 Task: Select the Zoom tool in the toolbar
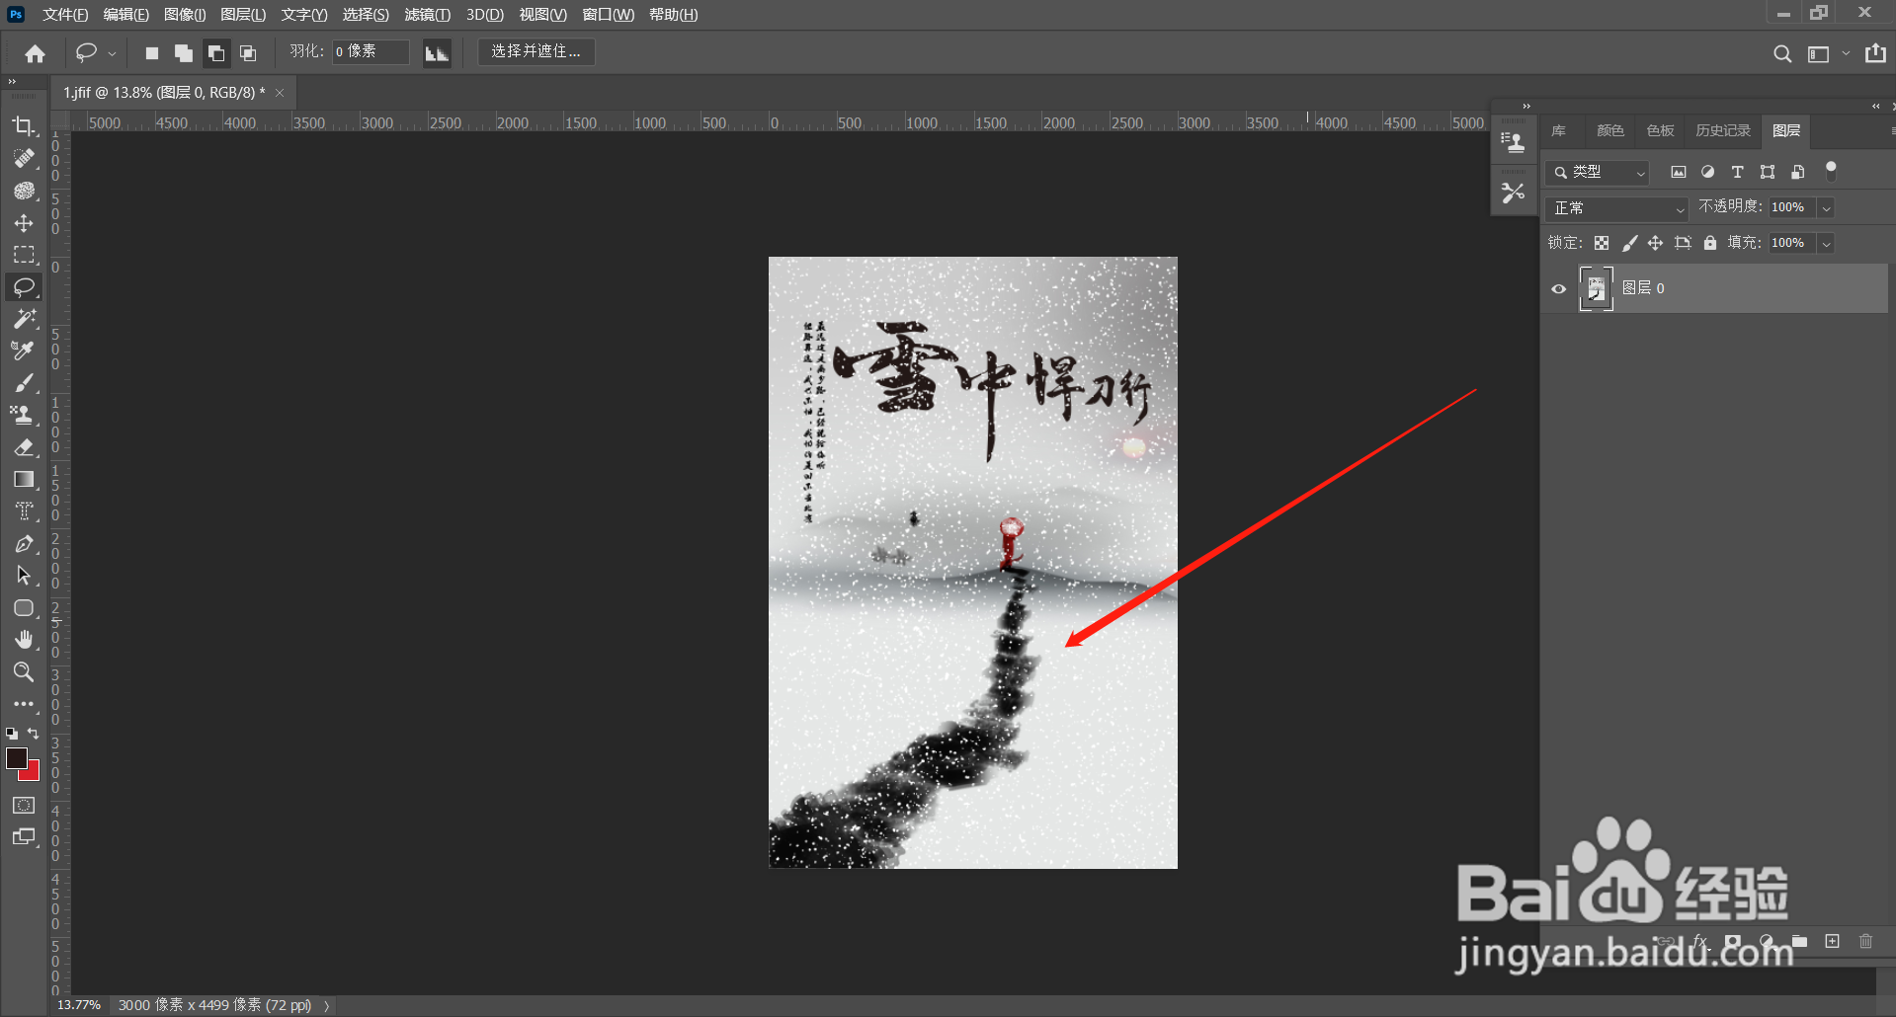[24, 671]
